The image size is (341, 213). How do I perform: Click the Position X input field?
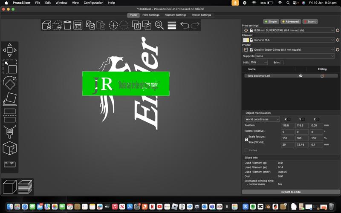(x=287, y=126)
